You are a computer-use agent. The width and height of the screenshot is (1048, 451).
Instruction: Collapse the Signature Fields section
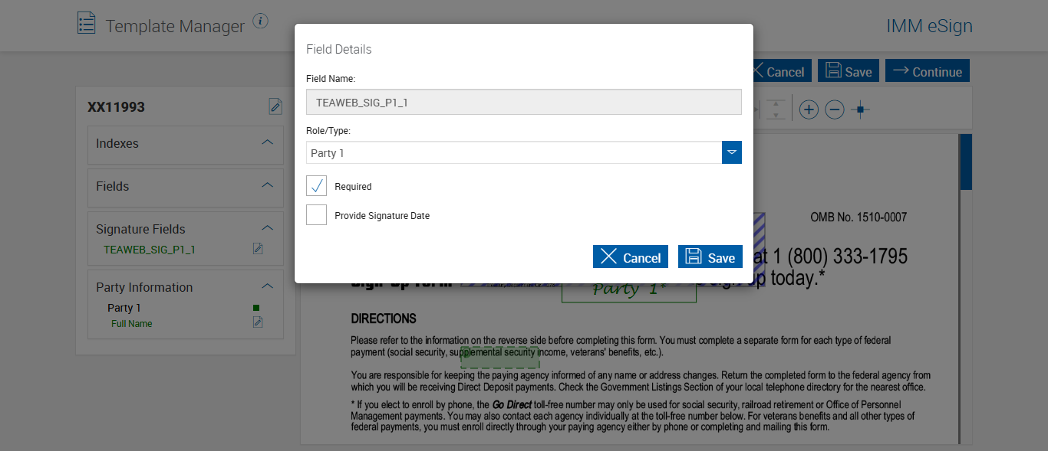(267, 228)
